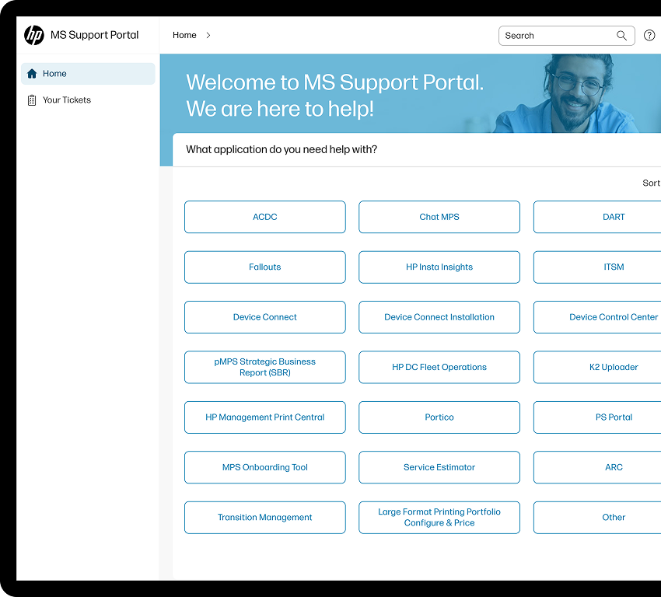Select the Device Connect button
This screenshot has width=661, height=597.
265,317
